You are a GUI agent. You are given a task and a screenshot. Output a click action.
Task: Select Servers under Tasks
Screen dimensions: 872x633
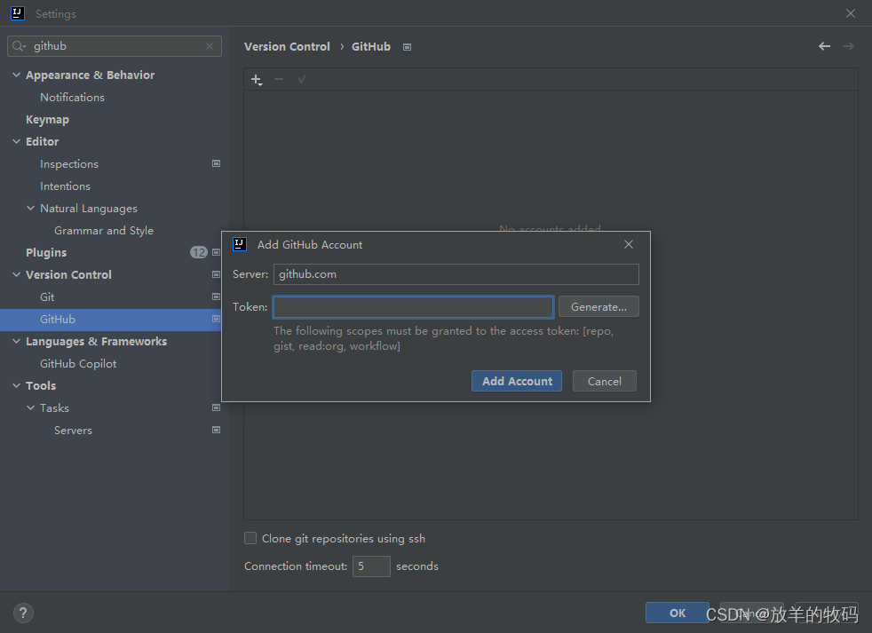(x=73, y=431)
